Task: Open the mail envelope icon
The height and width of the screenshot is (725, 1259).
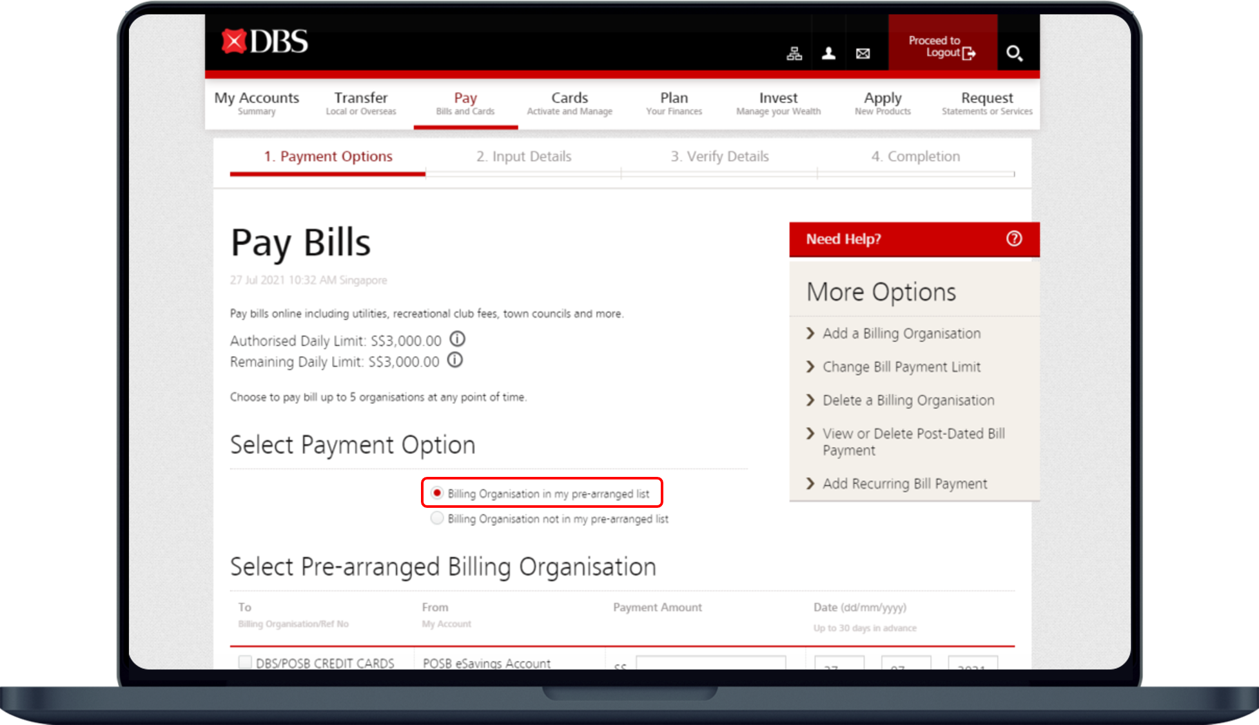Action: pos(863,53)
